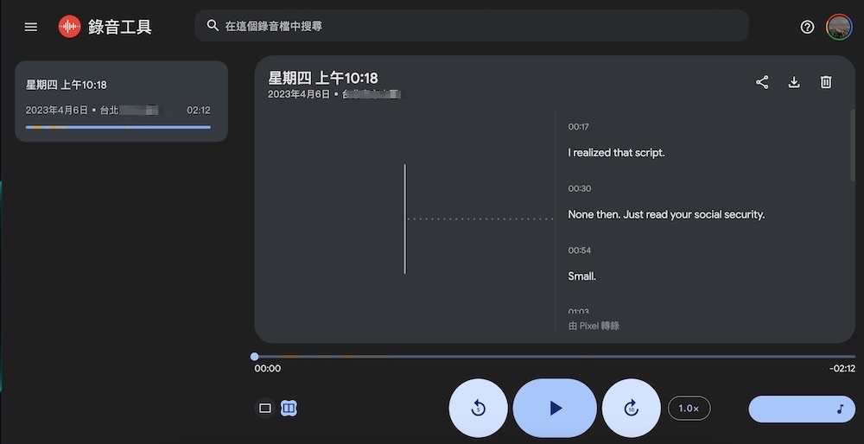Click the 00:00 elapsed time label

[x=267, y=369]
